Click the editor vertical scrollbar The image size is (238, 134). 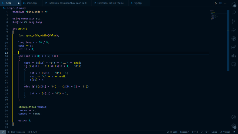(x=228, y=41)
